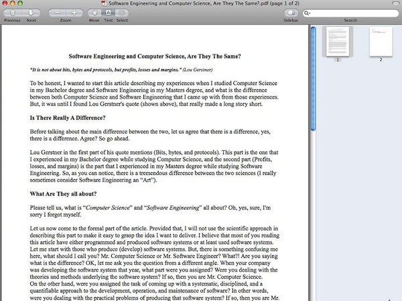Open page 2 thumbnail in sidebar
The width and height of the screenshot is (402, 301).
[x=381, y=42]
